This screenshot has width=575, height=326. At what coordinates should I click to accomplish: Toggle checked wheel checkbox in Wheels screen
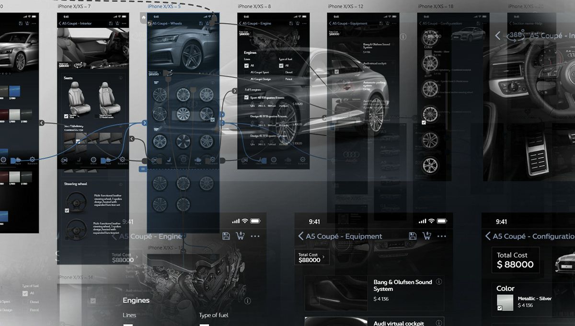(x=212, y=119)
